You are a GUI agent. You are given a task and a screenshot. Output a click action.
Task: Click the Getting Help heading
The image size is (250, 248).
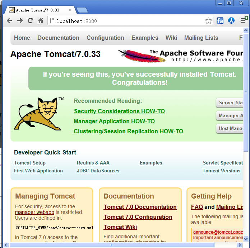pos(211,196)
